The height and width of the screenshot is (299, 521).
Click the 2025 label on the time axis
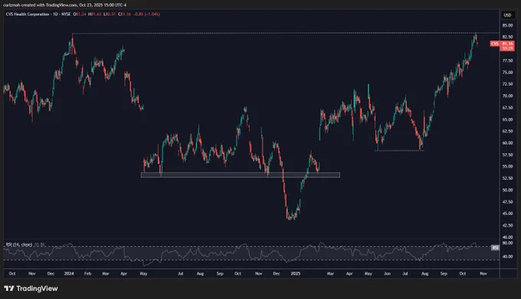296,274
